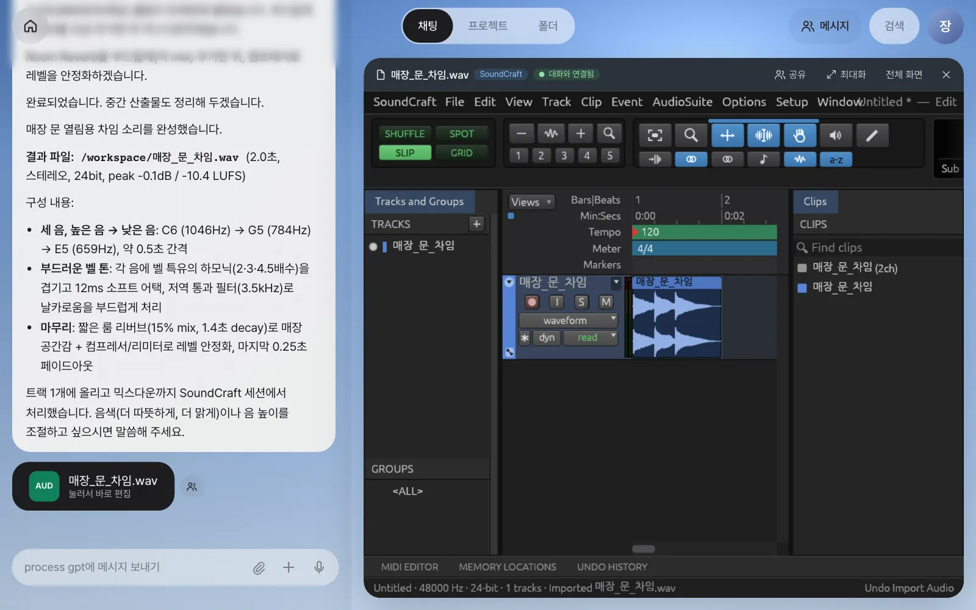Click the magnifier icon in the zoom controls
Screen dimensions: 976x610
[x=609, y=133]
